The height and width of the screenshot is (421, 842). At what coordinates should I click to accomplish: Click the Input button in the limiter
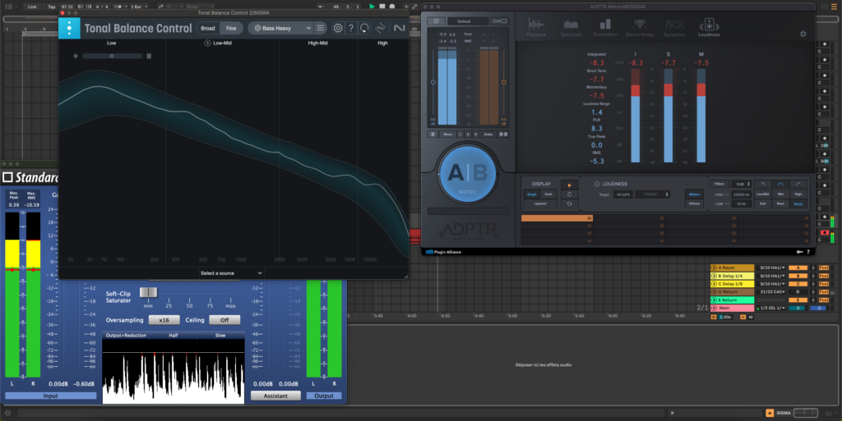(50, 396)
